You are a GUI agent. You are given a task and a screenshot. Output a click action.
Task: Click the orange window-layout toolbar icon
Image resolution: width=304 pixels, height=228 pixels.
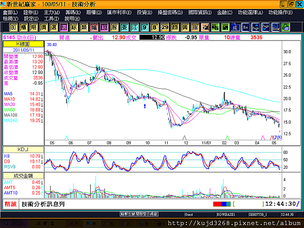click(205, 27)
